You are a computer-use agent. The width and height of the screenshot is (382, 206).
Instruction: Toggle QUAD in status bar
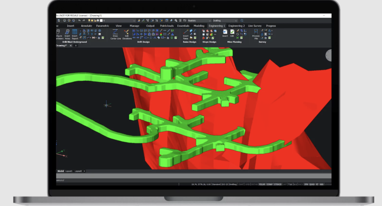pyautogui.click(x=312, y=184)
